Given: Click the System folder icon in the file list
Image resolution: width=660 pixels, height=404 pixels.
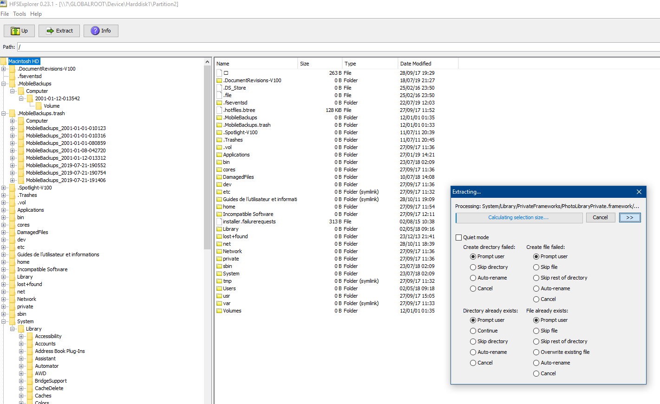Looking at the screenshot, I should click(219, 274).
